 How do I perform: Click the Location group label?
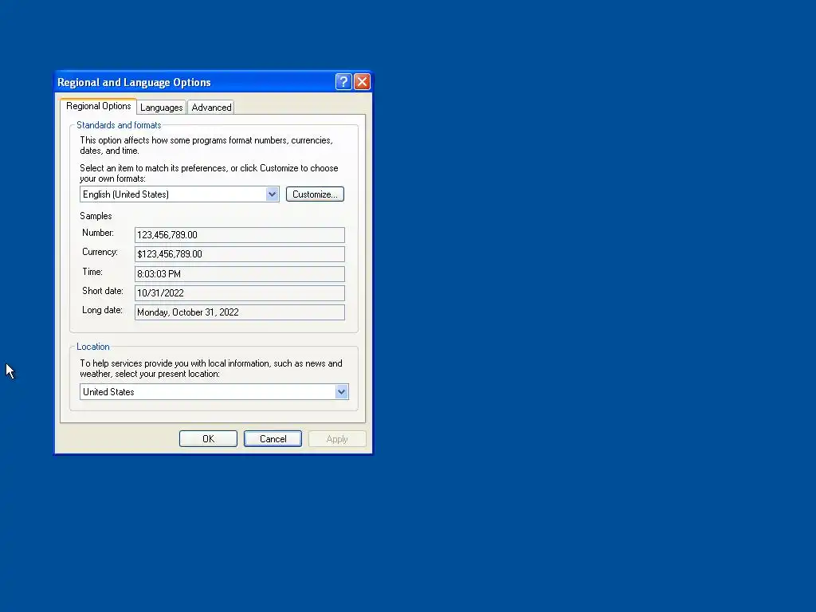[x=93, y=347]
